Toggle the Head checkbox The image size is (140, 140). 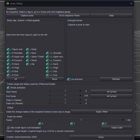click(x=27, y=49)
